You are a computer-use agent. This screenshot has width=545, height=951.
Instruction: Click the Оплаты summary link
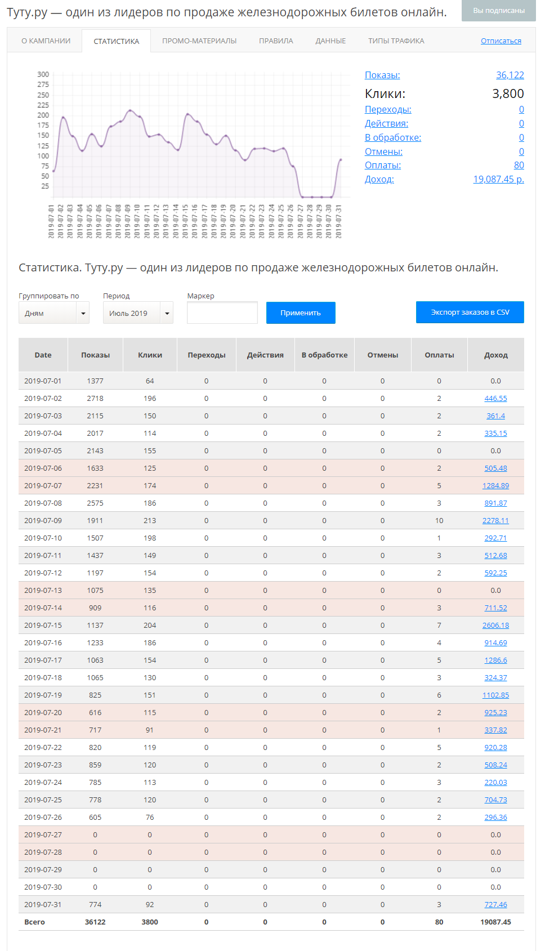point(383,165)
